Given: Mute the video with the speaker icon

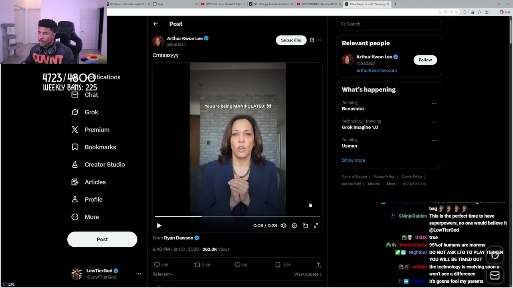Looking at the screenshot, I should [x=283, y=226].
